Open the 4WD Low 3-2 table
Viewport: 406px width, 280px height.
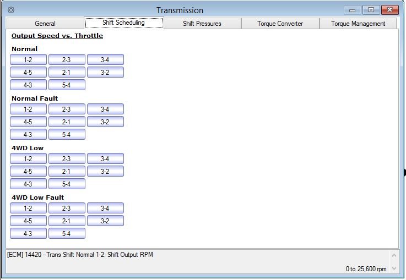pos(105,172)
